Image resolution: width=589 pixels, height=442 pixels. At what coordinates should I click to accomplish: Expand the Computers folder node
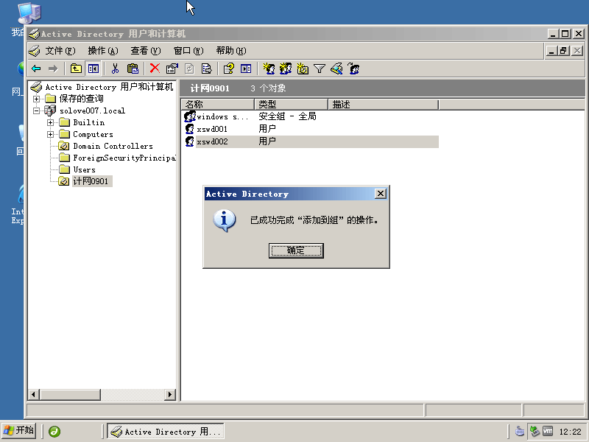click(x=50, y=134)
